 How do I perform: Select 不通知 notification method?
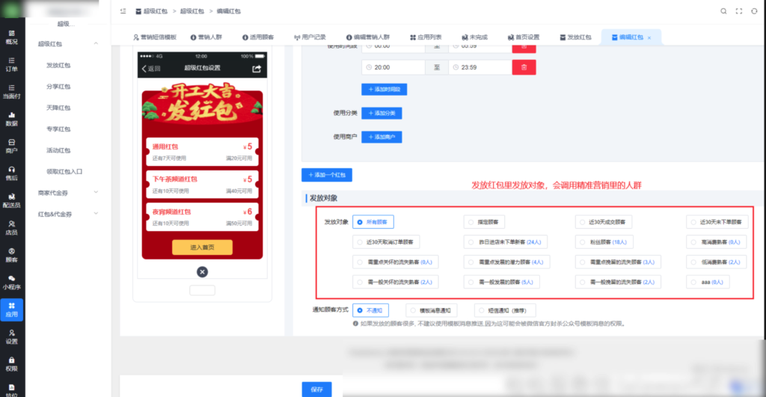click(370, 310)
